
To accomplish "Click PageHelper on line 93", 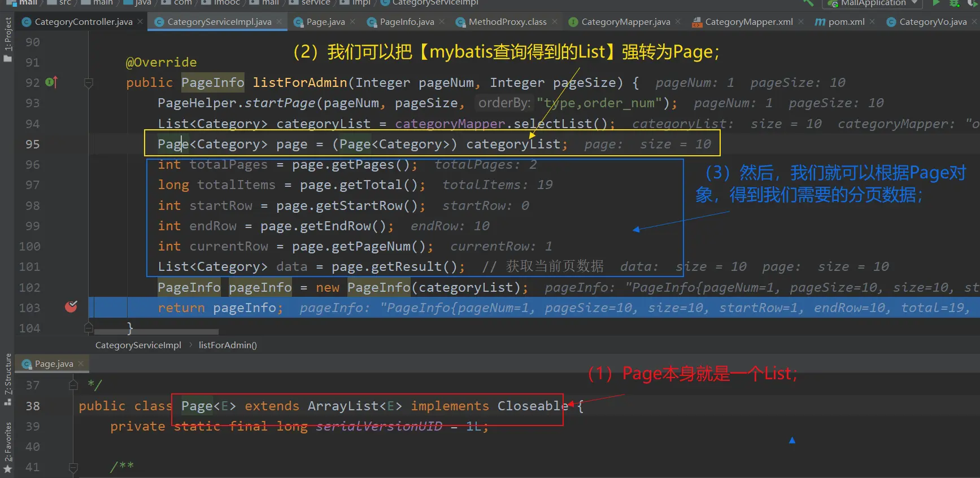I will [x=197, y=103].
